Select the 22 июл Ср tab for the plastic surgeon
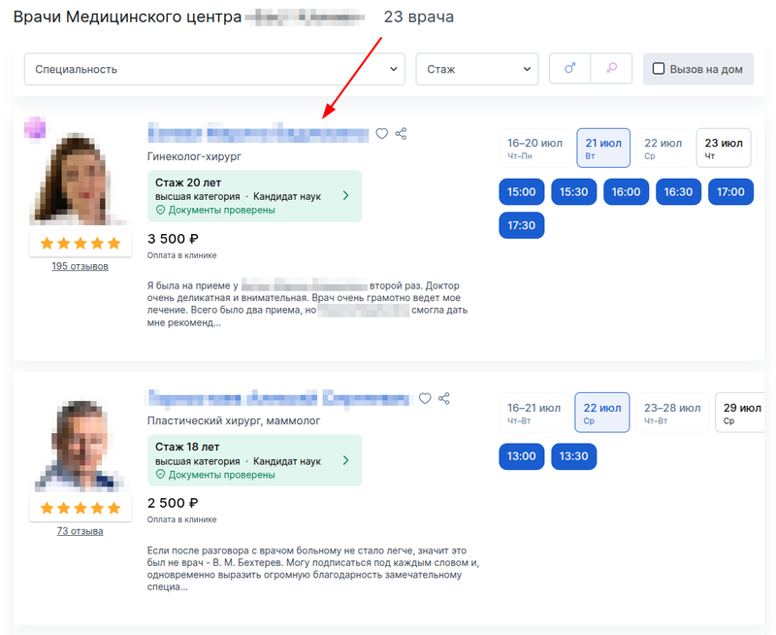The width and height of the screenshot is (776, 635). tap(601, 413)
